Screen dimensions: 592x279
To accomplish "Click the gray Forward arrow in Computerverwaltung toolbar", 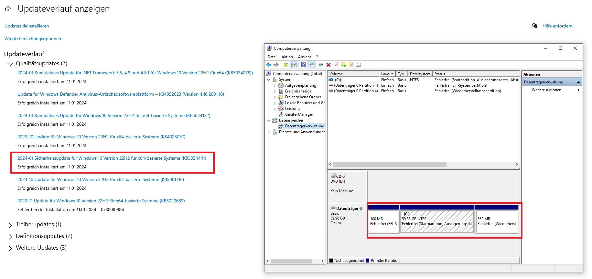I will (x=276, y=65).
